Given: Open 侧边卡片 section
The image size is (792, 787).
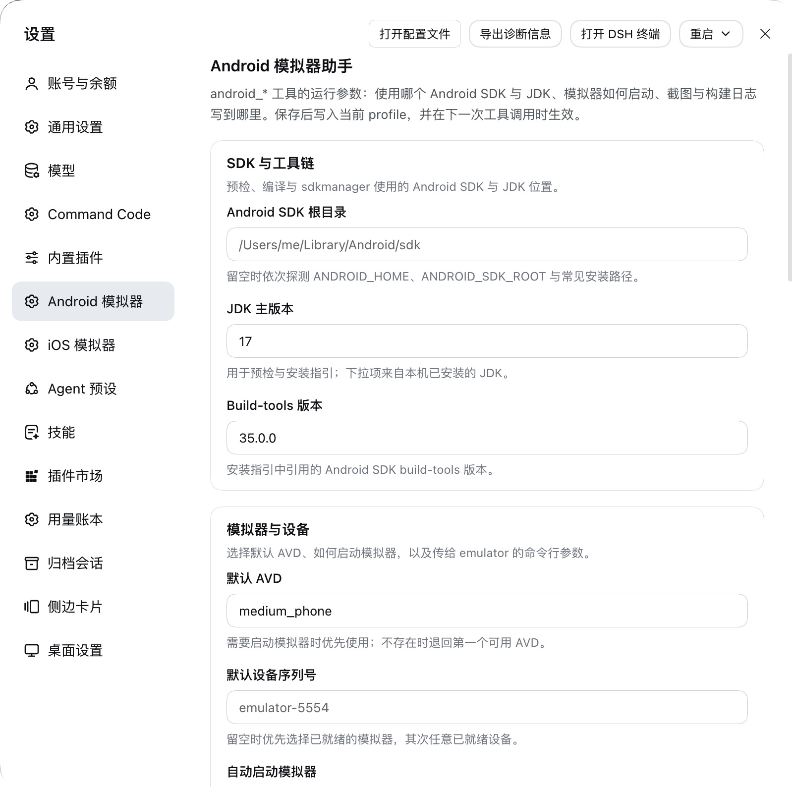Looking at the screenshot, I should click(x=93, y=607).
